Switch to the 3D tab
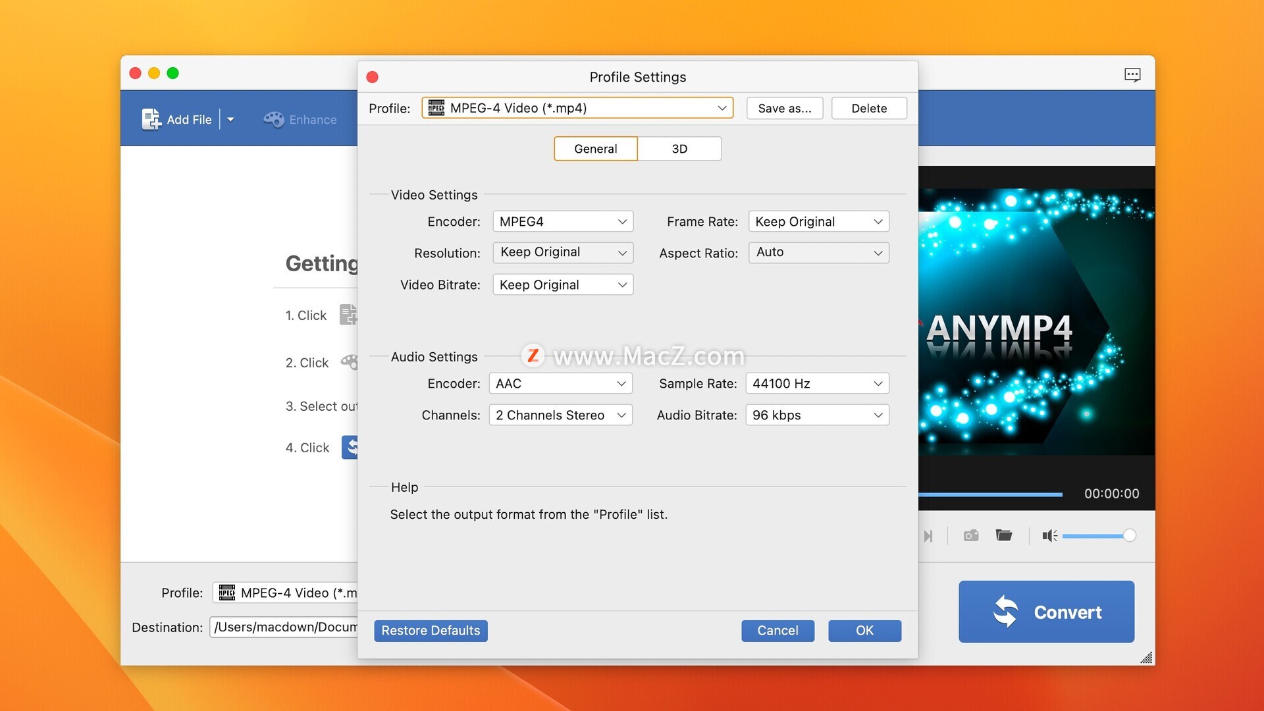This screenshot has width=1264, height=711. point(680,147)
